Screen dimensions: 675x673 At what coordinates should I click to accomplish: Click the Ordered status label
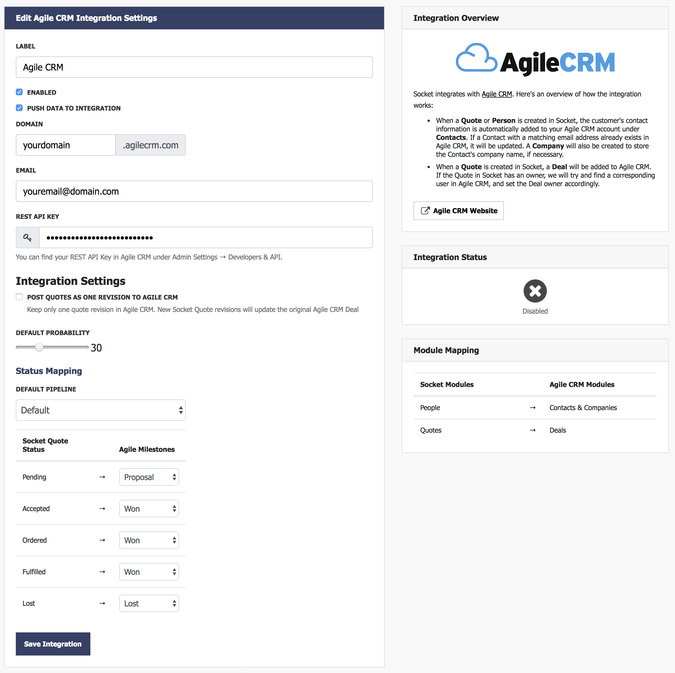click(34, 540)
